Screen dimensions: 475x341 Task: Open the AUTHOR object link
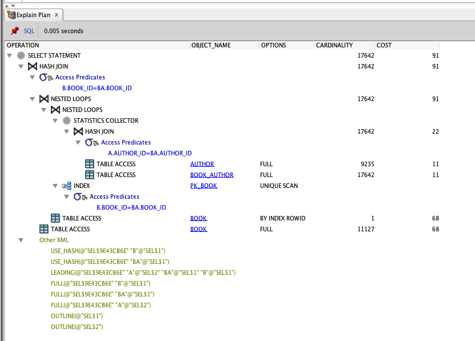198,165
